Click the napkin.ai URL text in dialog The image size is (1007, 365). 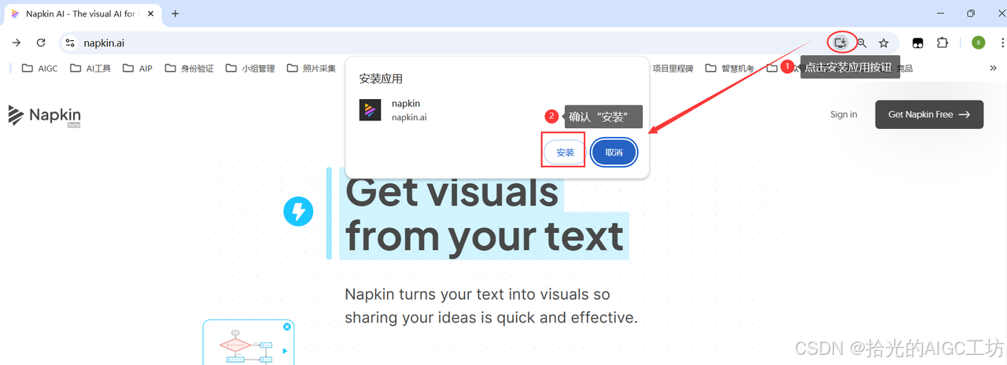click(409, 117)
